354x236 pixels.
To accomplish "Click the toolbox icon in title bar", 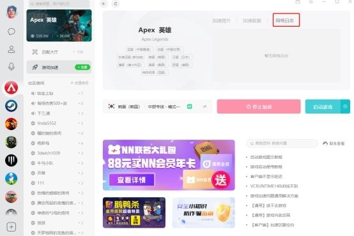I will (x=298, y=2).
